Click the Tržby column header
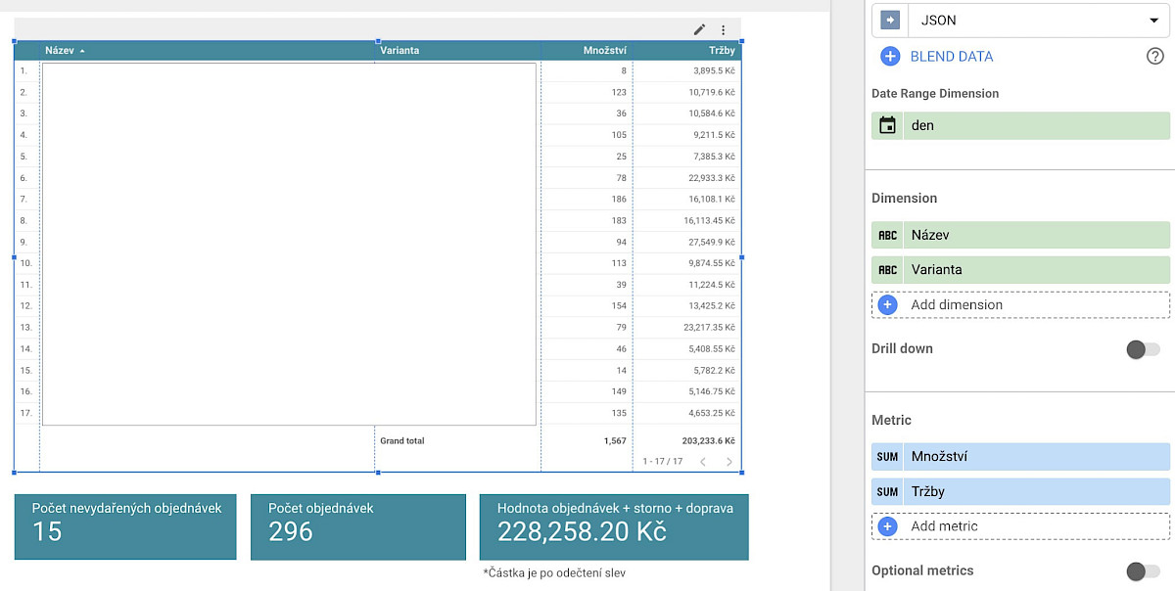 (722, 50)
